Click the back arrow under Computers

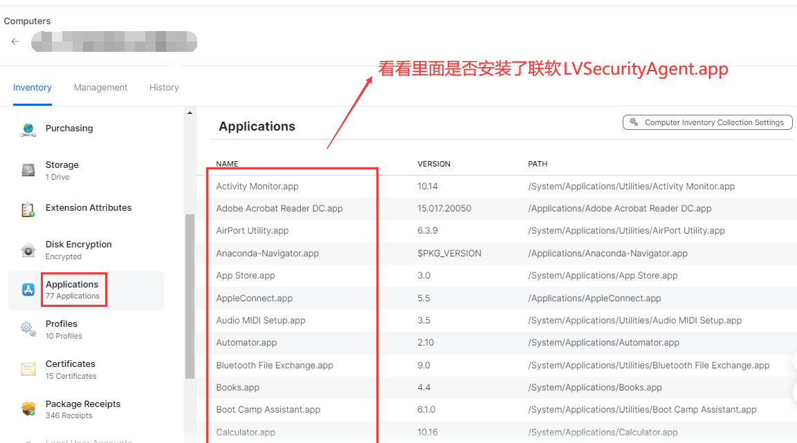click(15, 41)
